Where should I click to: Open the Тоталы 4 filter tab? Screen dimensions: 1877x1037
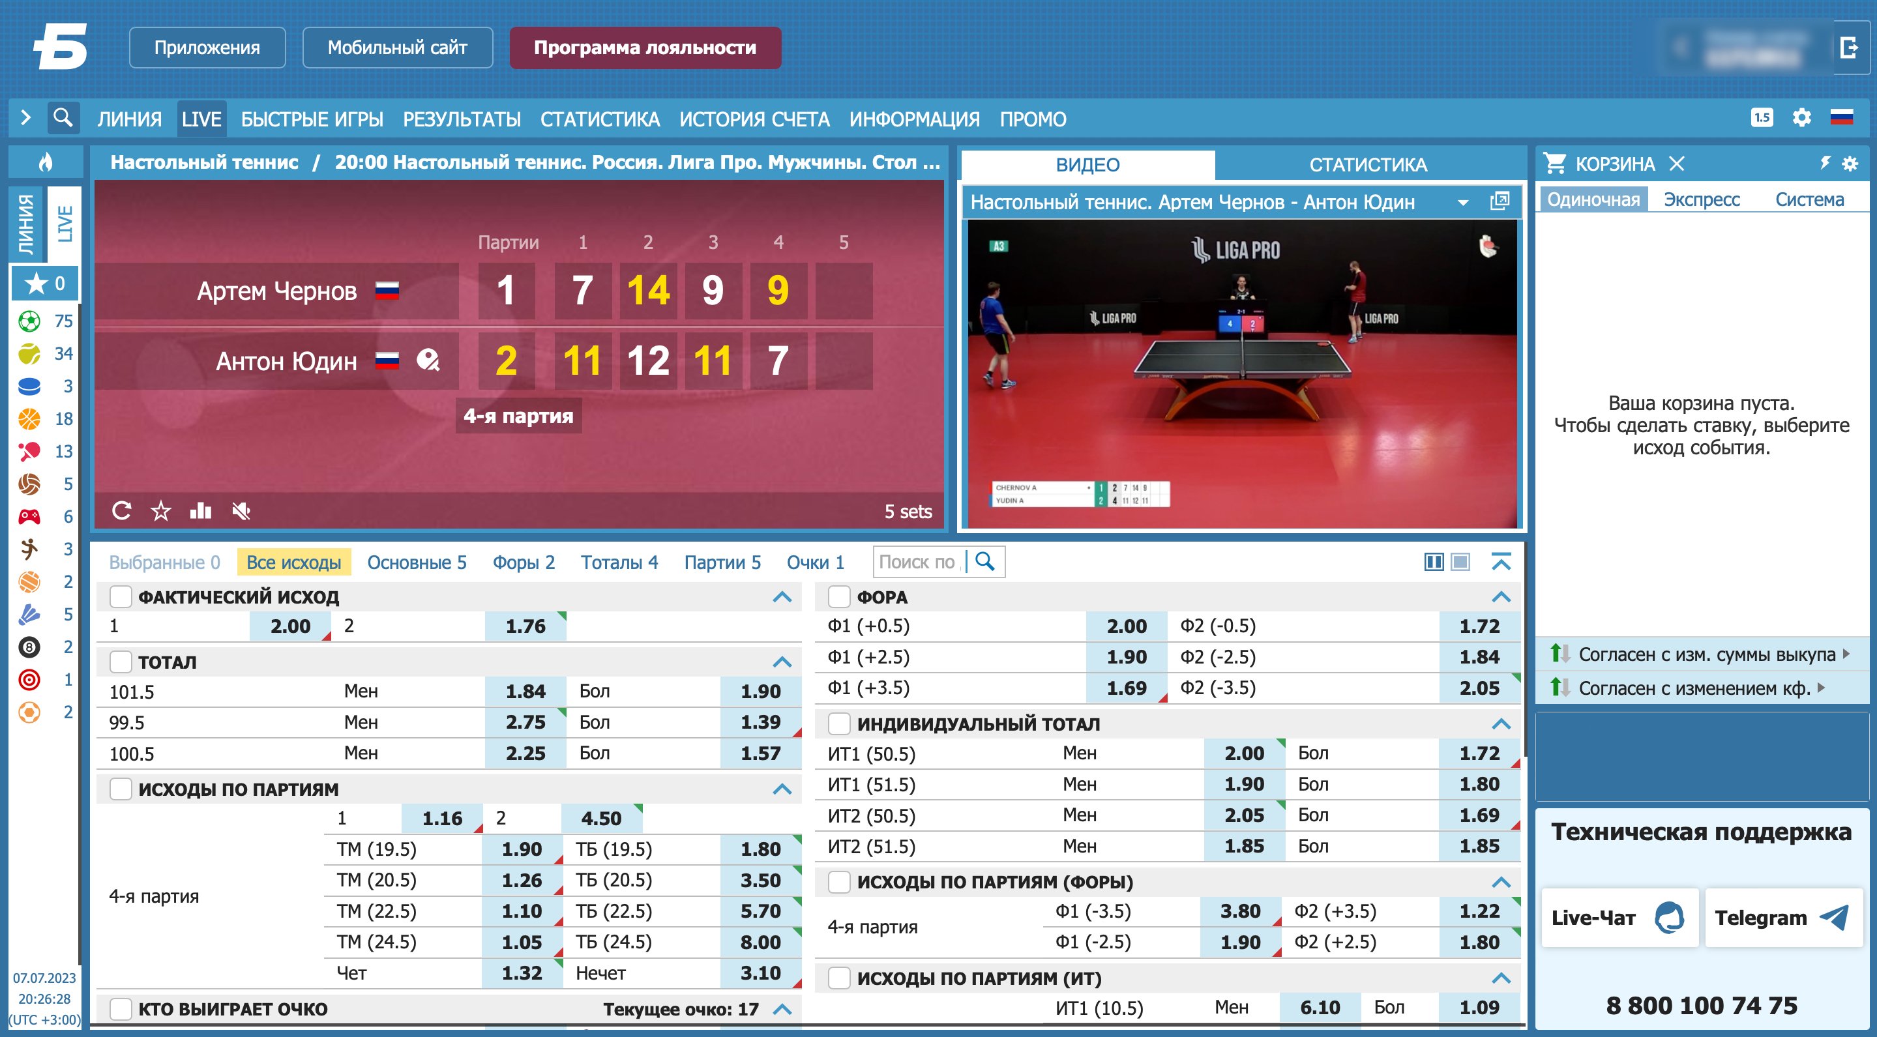click(619, 562)
